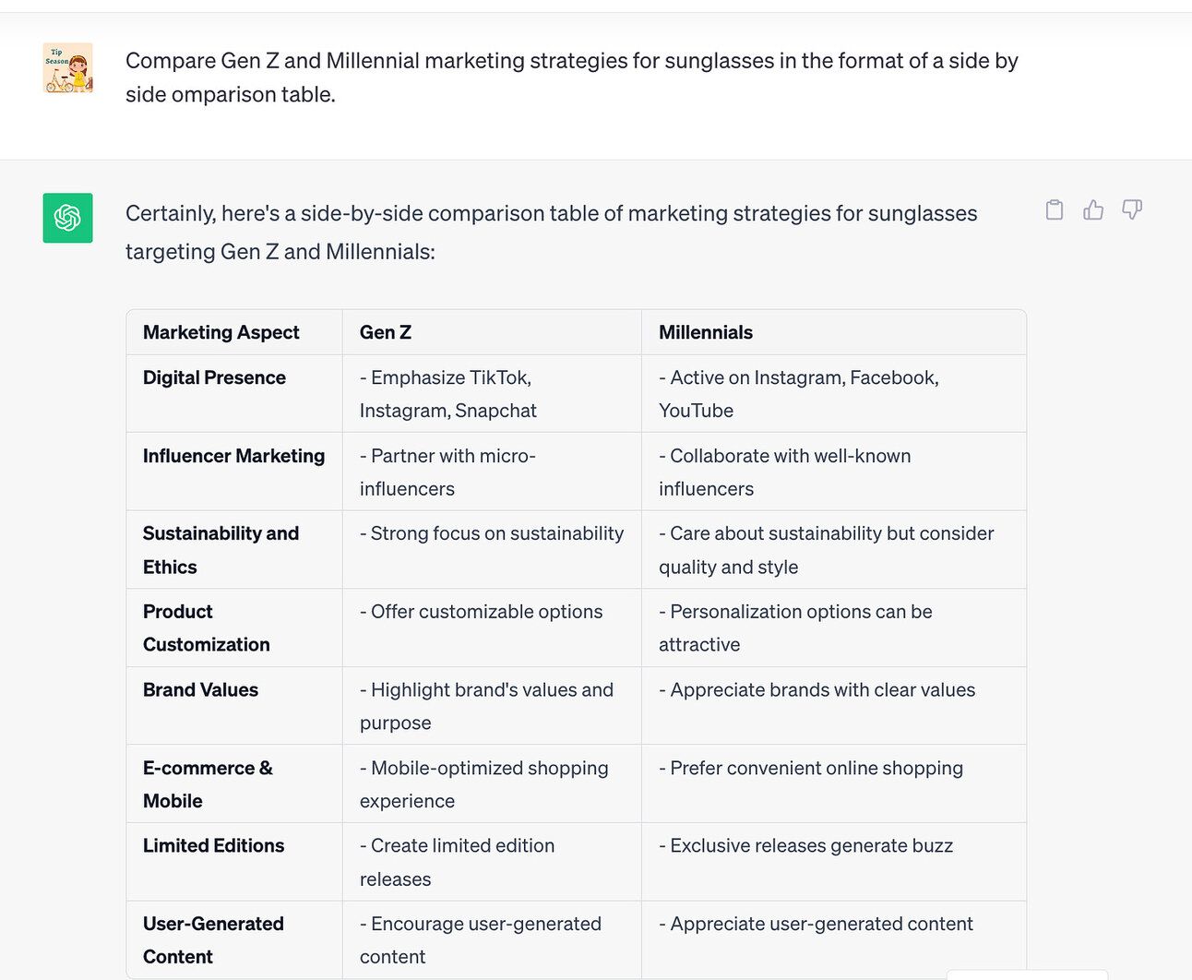Click the Sustainability and Ethics row label

coord(221,550)
